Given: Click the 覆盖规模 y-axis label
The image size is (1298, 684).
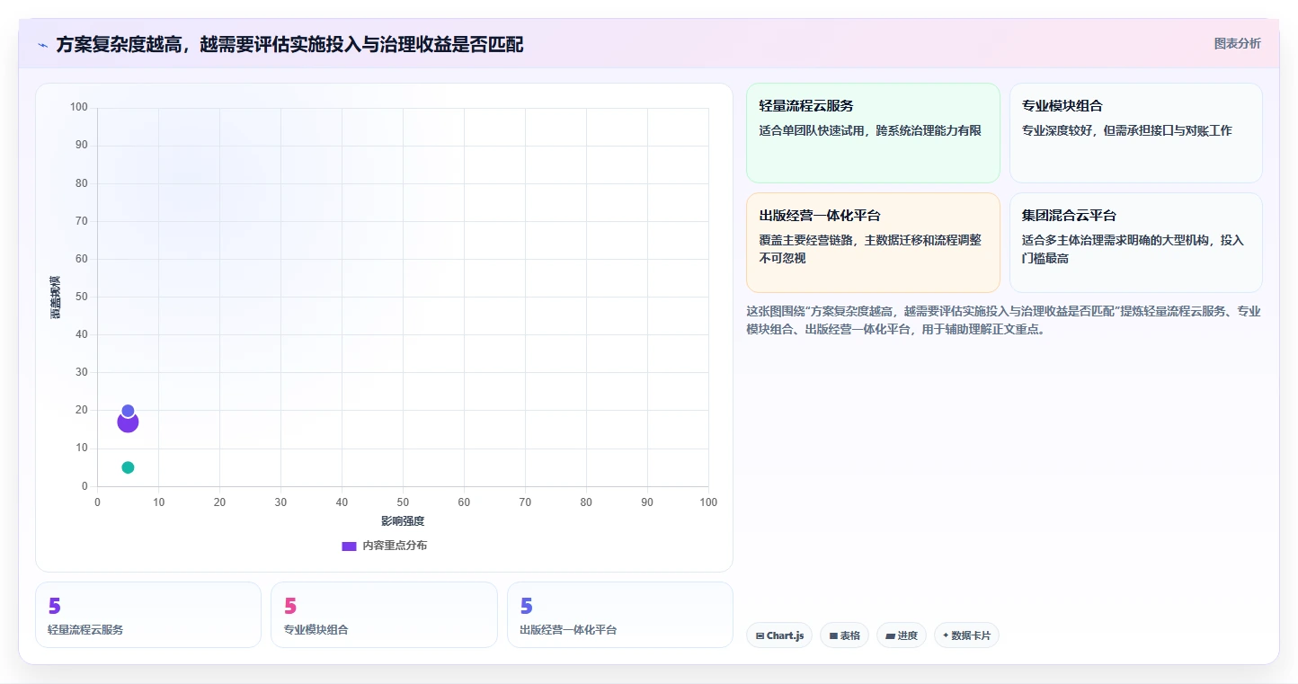Looking at the screenshot, I should pyautogui.click(x=56, y=298).
